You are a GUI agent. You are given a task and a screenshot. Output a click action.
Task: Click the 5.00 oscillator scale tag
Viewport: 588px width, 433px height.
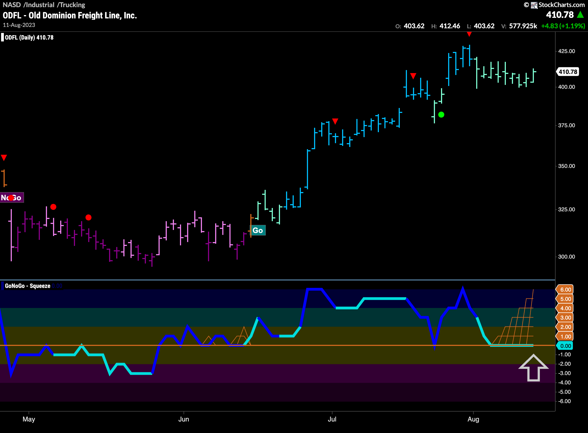565,299
